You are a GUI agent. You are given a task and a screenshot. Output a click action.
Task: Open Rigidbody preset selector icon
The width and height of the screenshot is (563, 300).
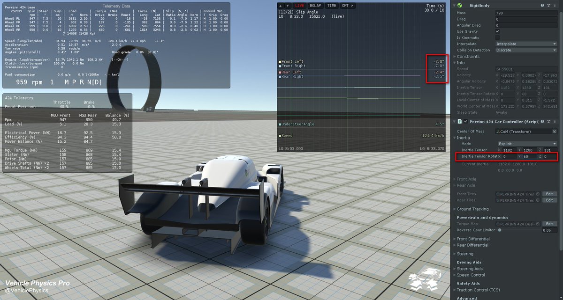point(548,6)
